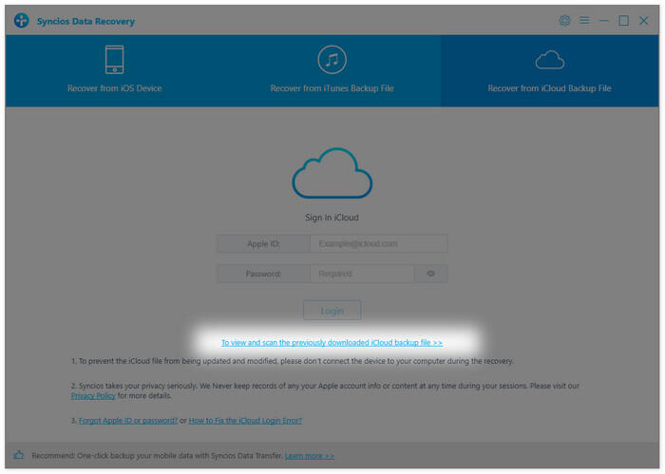This screenshot has height=474, width=665.
Task: Toggle password visibility with eye icon
Action: (430, 274)
